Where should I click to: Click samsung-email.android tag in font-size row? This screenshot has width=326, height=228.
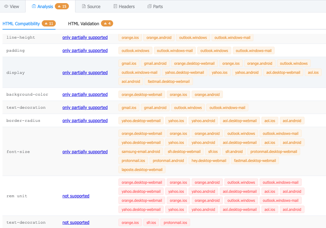141,151
